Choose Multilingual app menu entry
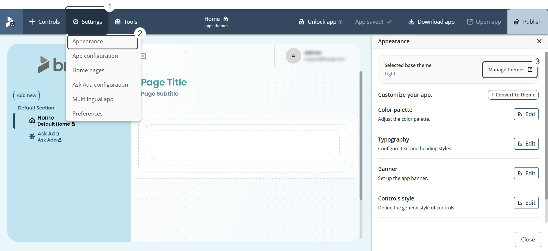The width and height of the screenshot is (548, 251). click(93, 99)
